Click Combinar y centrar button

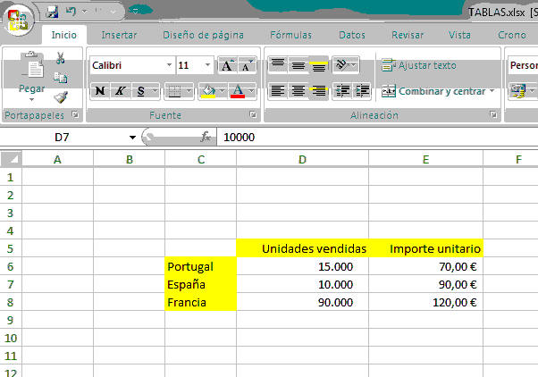[x=433, y=91]
